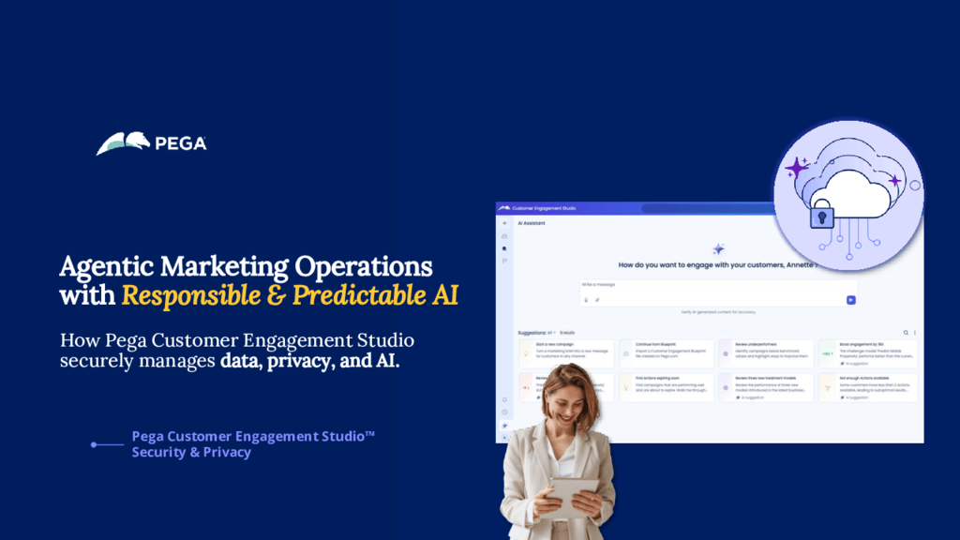Open the flag icon in the left sidebar
Image resolution: width=960 pixels, height=540 pixels.
[x=504, y=261]
